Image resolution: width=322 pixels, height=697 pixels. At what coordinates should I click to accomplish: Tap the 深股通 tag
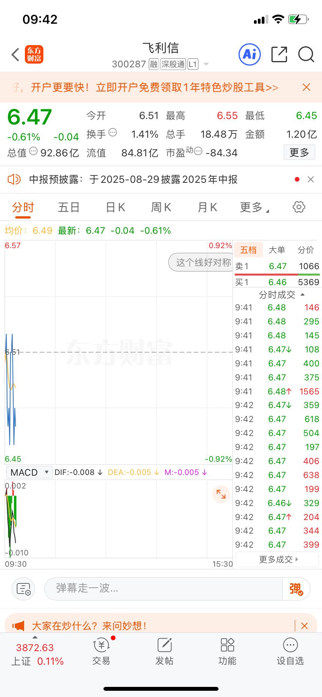tap(173, 64)
